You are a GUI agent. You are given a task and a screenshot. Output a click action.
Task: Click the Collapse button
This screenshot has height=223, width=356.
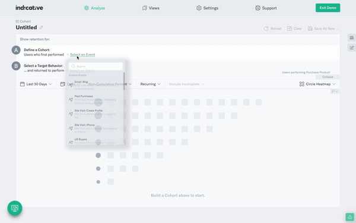(x=328, y=77)
